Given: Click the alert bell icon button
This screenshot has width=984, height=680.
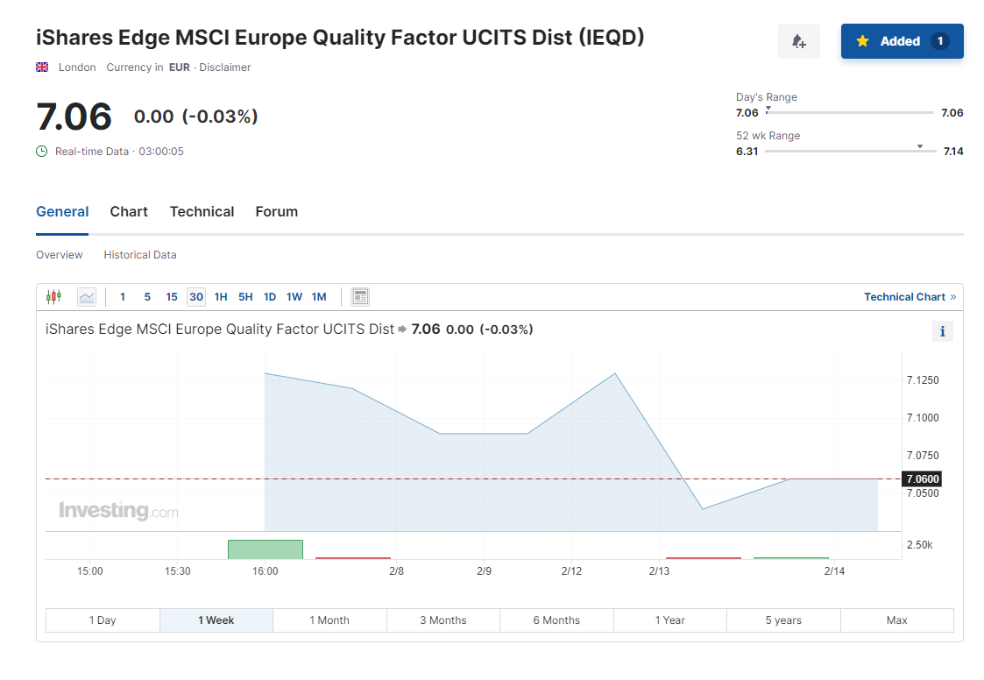Looking at the screenshot, I should [x=798, y=41].
